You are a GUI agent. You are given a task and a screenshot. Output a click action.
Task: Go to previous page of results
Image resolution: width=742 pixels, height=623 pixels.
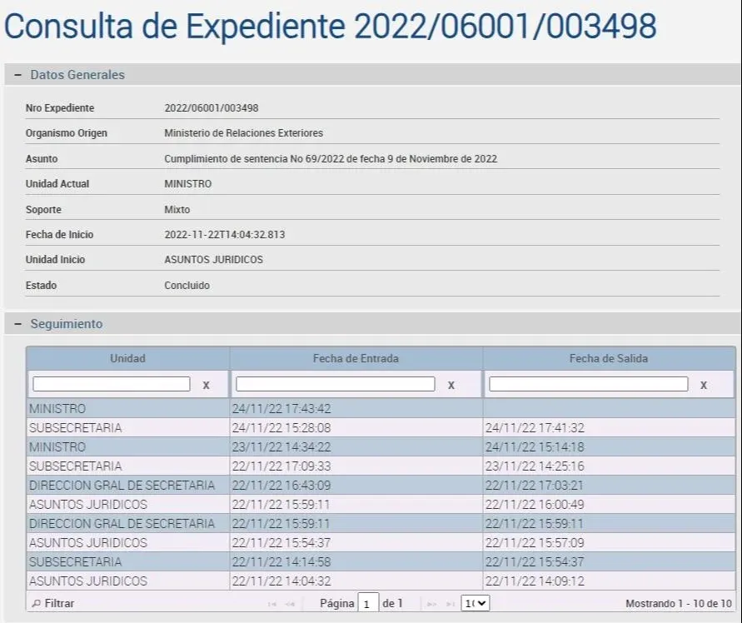290,603
